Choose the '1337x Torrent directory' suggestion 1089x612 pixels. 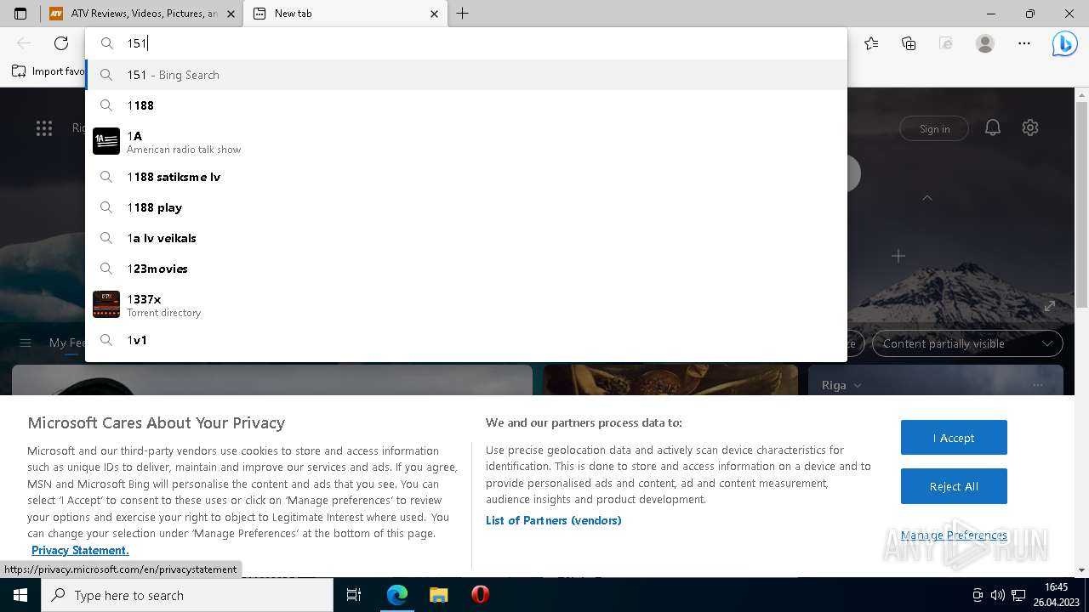(x=466, y=304)
